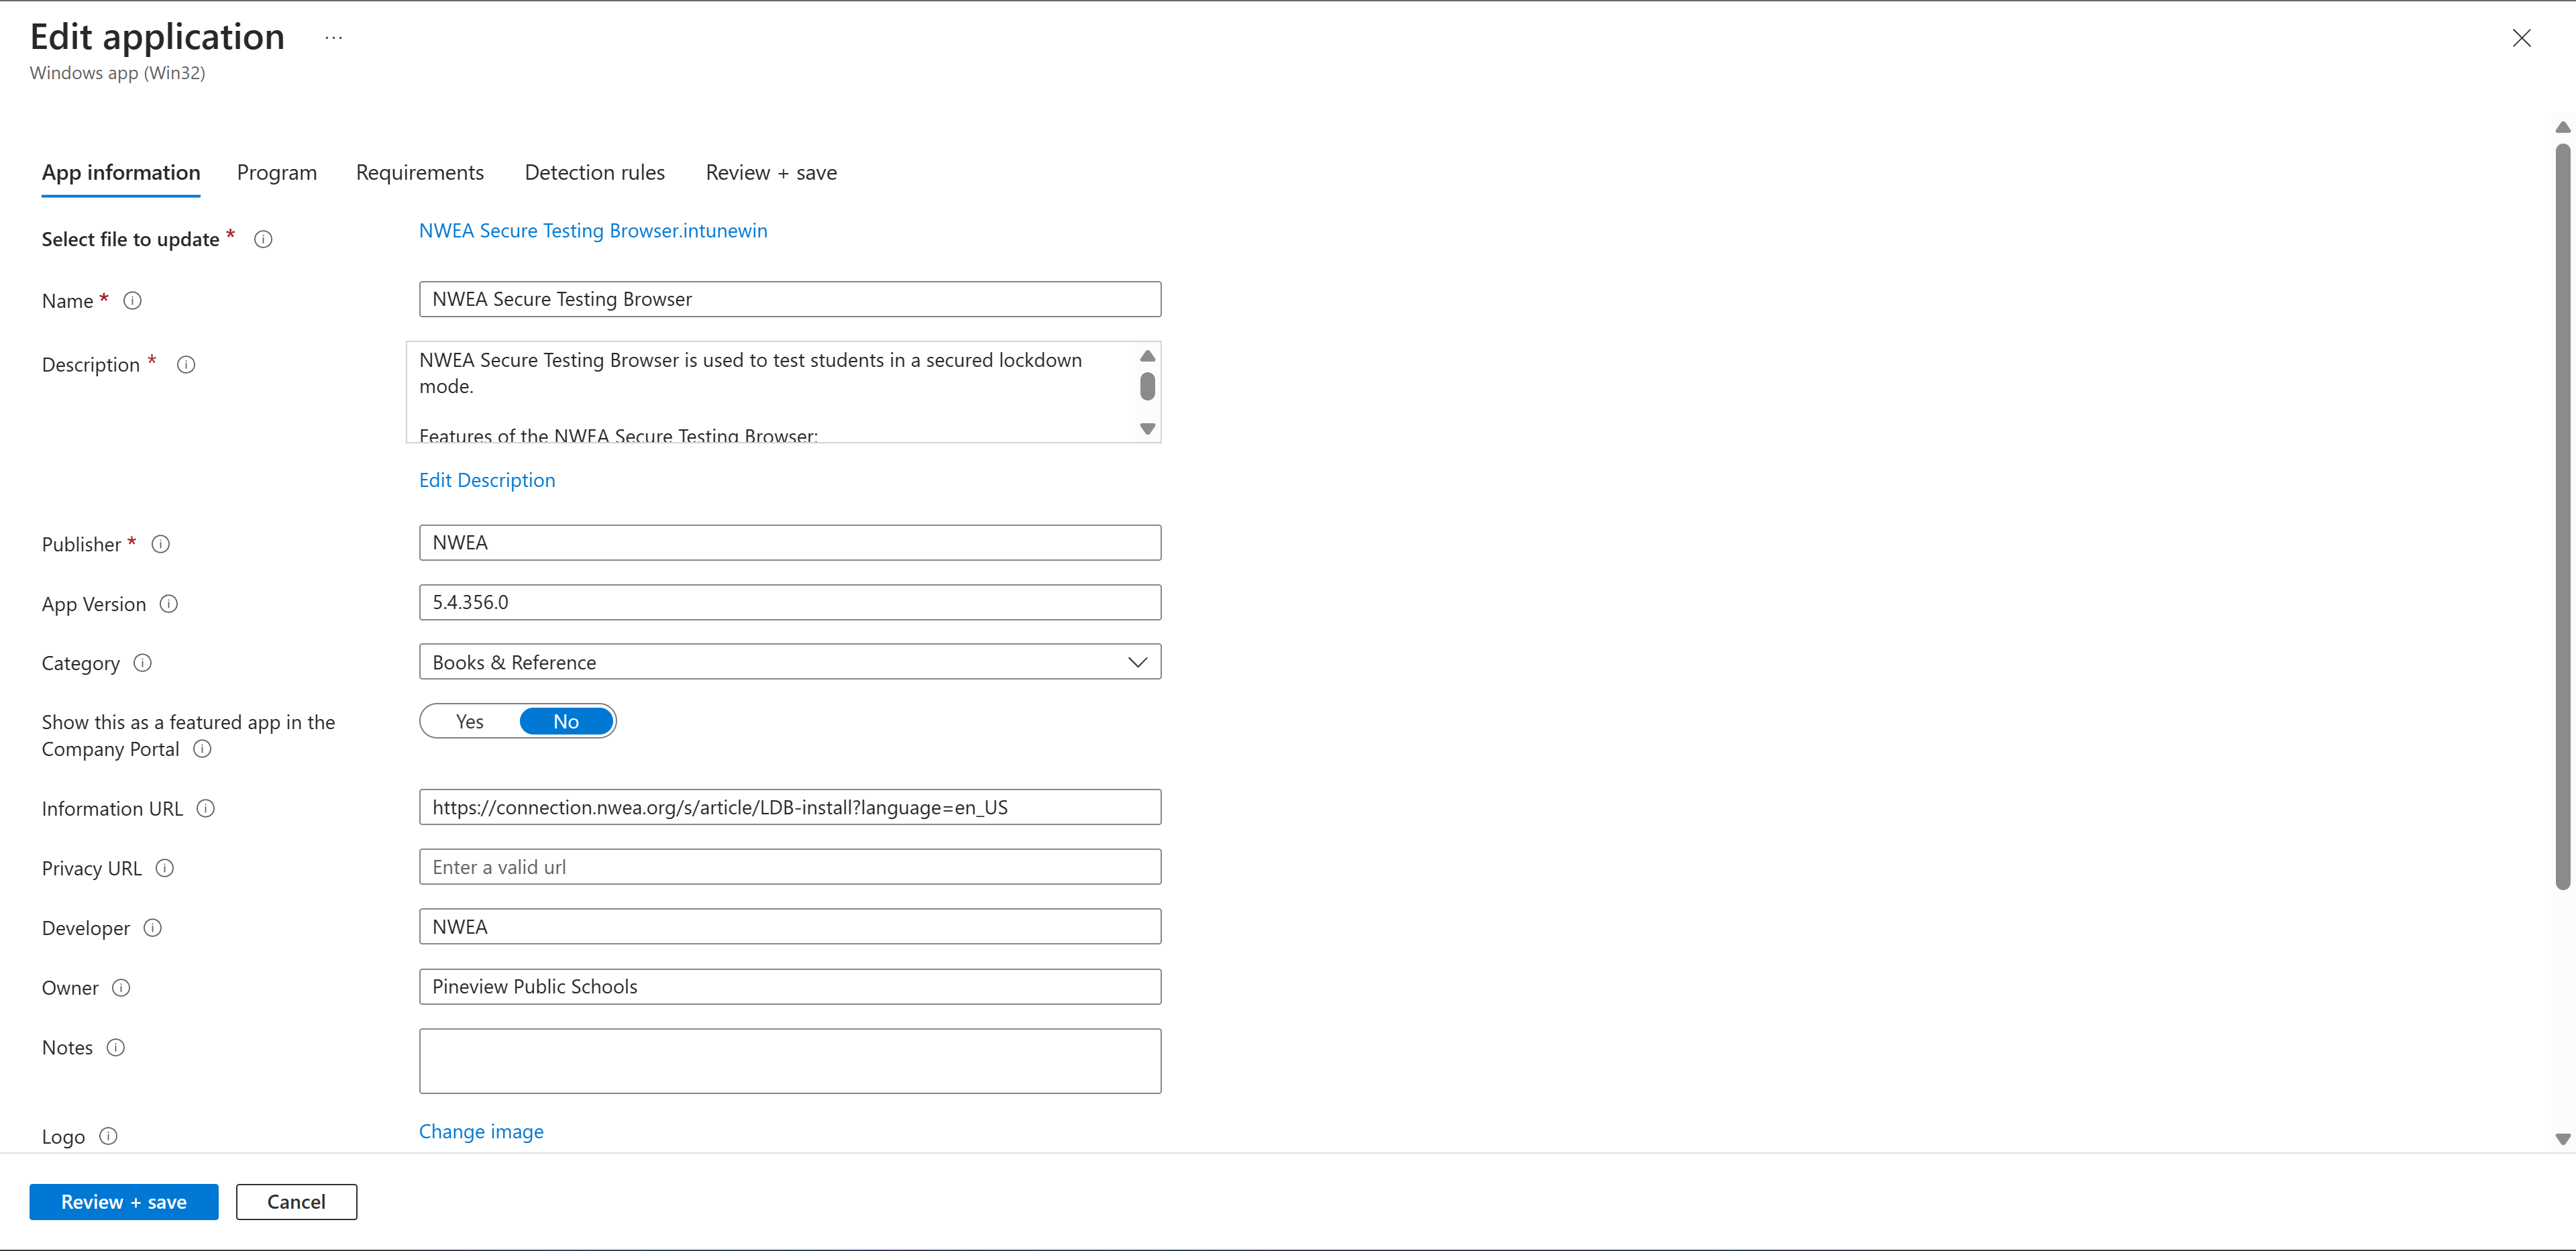Switch to the Program tab
This screenshot has width=2576, height=1251.
(276, 172)
